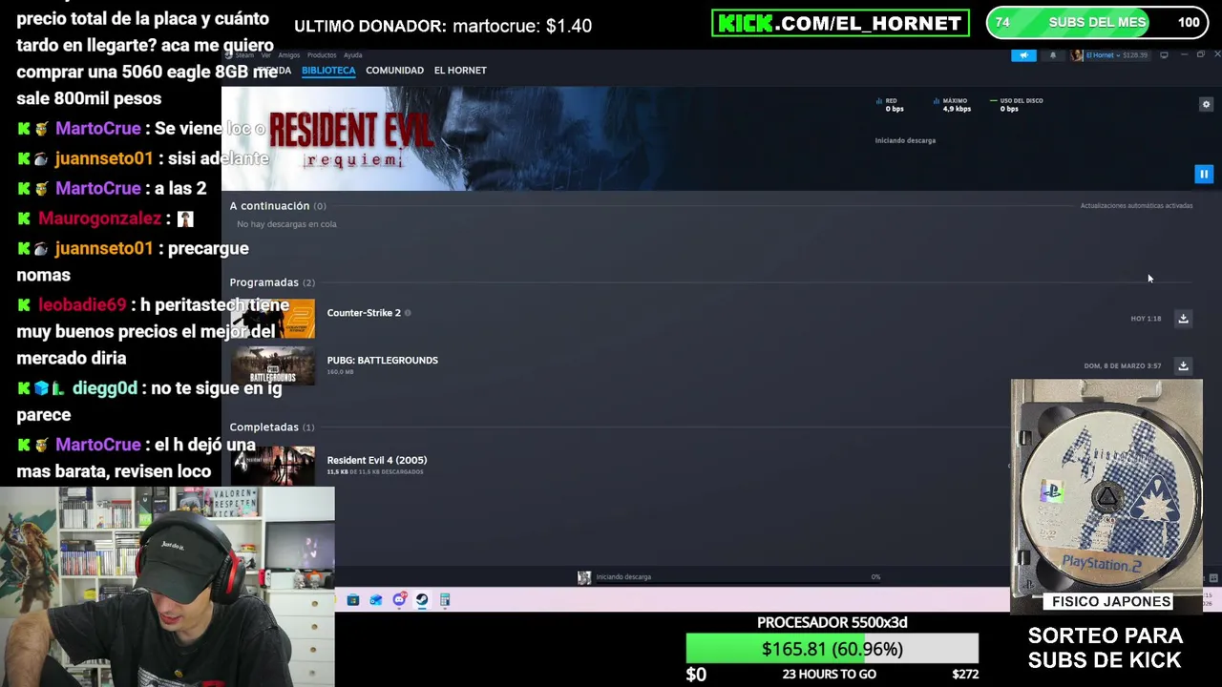Image resolution: width=1222 pixels, height=687 pixels.
Task: Click the 'Programadas (2)' header
Action: click(x=272, y=282)
